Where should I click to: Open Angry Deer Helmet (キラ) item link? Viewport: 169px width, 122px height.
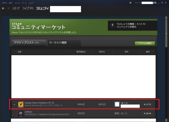(x=39, y=103)
